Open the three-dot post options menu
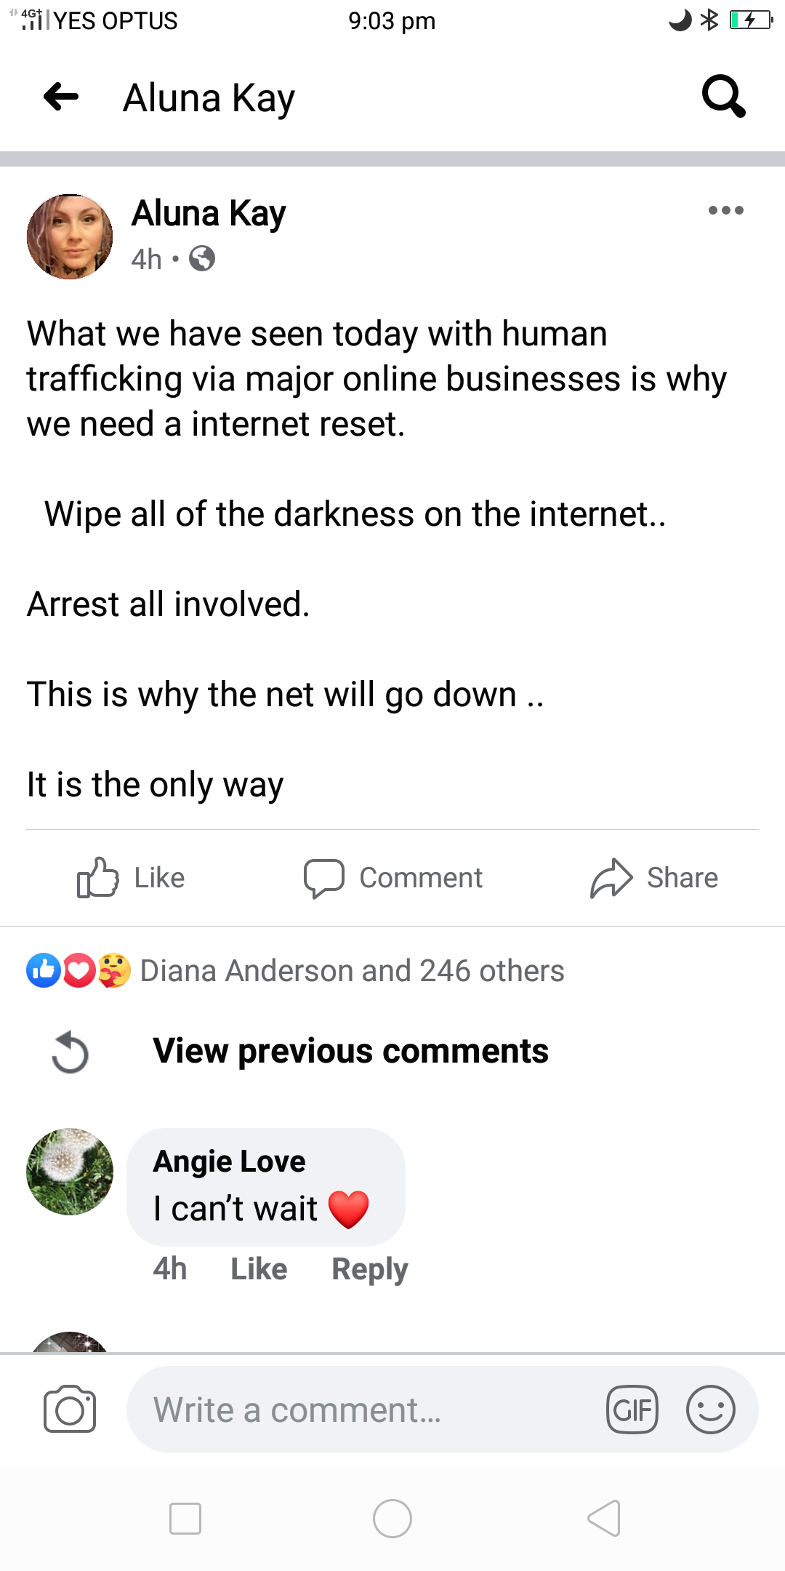Viewport: 785px width, 1571px height. coord(725,211)
